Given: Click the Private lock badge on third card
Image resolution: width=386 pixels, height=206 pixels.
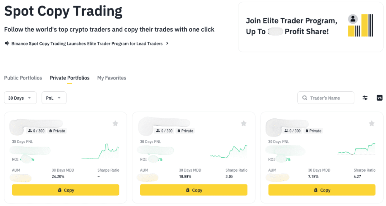Looking at the screenshot, I should point(313,131).
